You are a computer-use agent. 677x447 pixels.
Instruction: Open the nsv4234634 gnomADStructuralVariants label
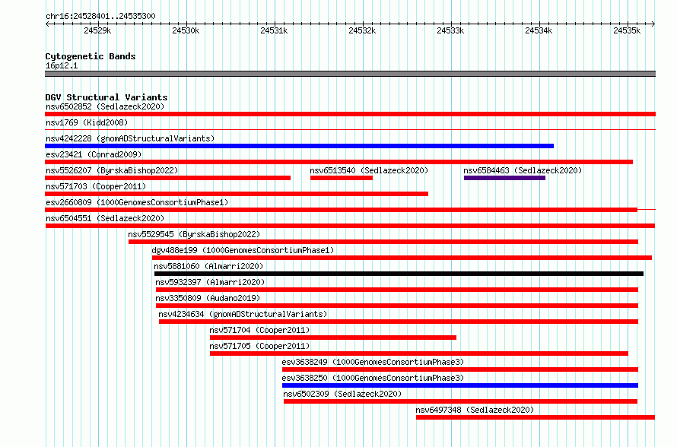coord(243,314)
